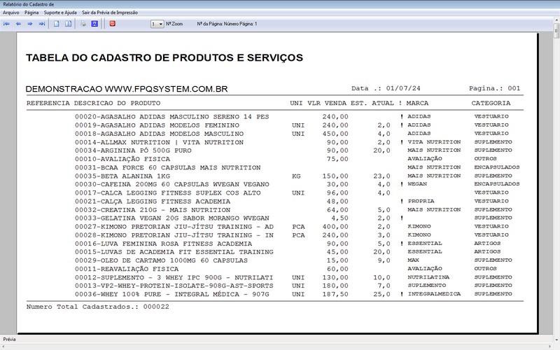560x350 pixels.
Task: Click the red exit preview icon
Action: pyautogui.click(x=113, y=24)
